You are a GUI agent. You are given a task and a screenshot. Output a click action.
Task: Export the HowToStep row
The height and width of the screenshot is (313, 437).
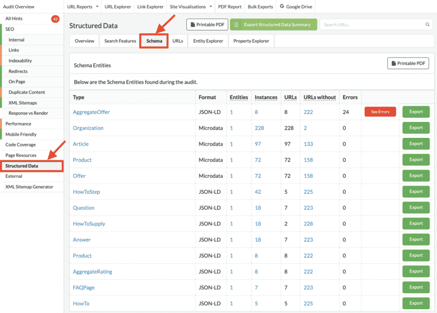click(416, 192)
